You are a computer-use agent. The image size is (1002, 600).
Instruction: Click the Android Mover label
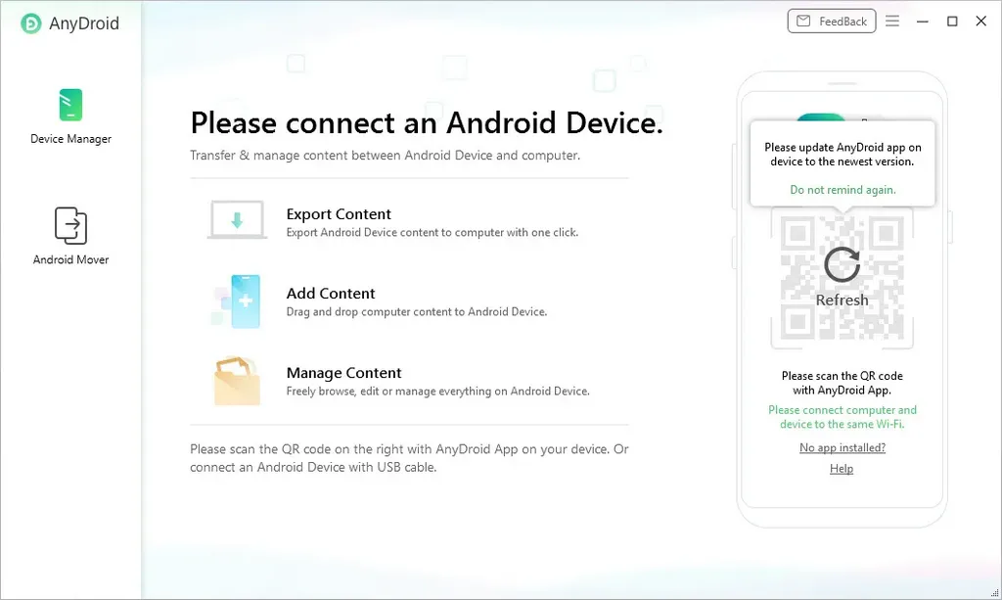(x=70, y=259)
